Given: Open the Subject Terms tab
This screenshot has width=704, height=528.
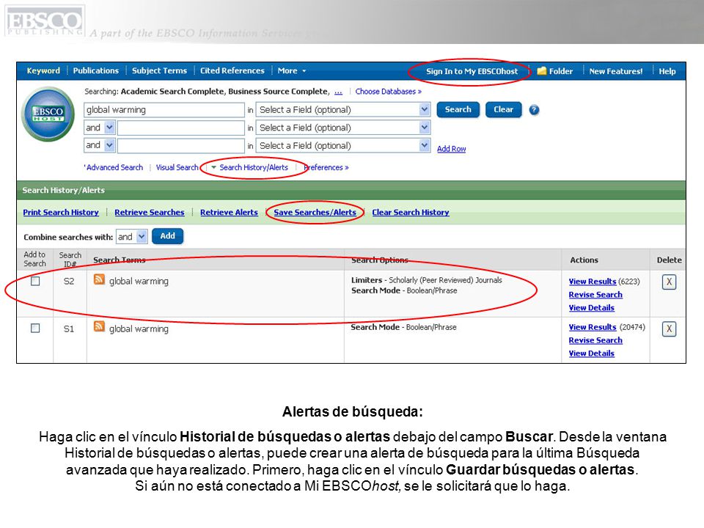Looking at the screenshot, I should (159, 71).
